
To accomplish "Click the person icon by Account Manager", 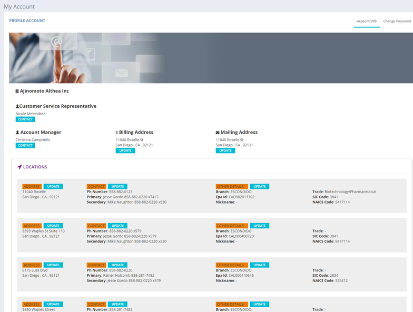I will point(17,133).
